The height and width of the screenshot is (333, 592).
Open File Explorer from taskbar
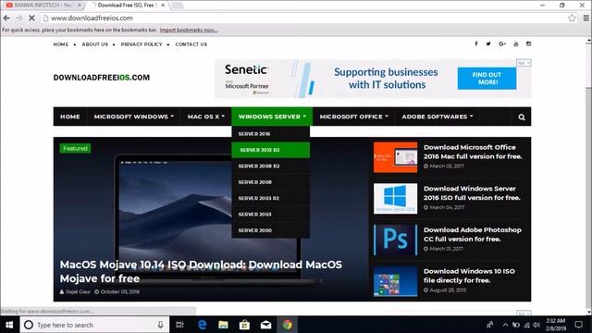[x=223, y=325]
